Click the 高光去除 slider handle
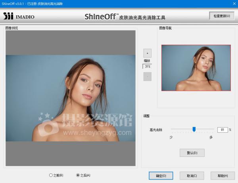238x183 pixels. pyautogui.click(x=194, y=129)
